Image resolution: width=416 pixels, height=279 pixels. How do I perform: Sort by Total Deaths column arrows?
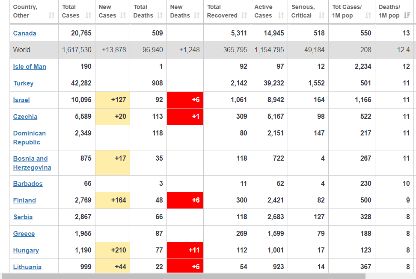click(x=160, y=15)
